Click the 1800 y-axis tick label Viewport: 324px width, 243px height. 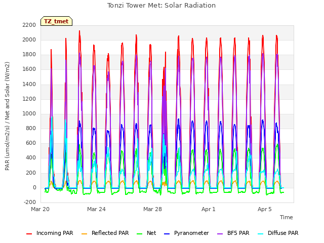pos(29,55)
